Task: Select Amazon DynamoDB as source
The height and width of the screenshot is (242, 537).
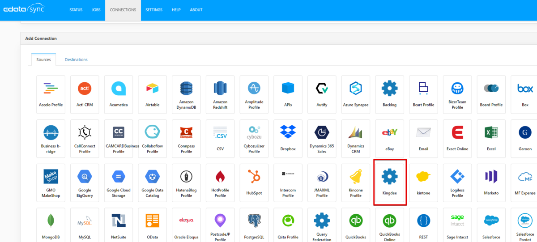Action: pos(186,94)
